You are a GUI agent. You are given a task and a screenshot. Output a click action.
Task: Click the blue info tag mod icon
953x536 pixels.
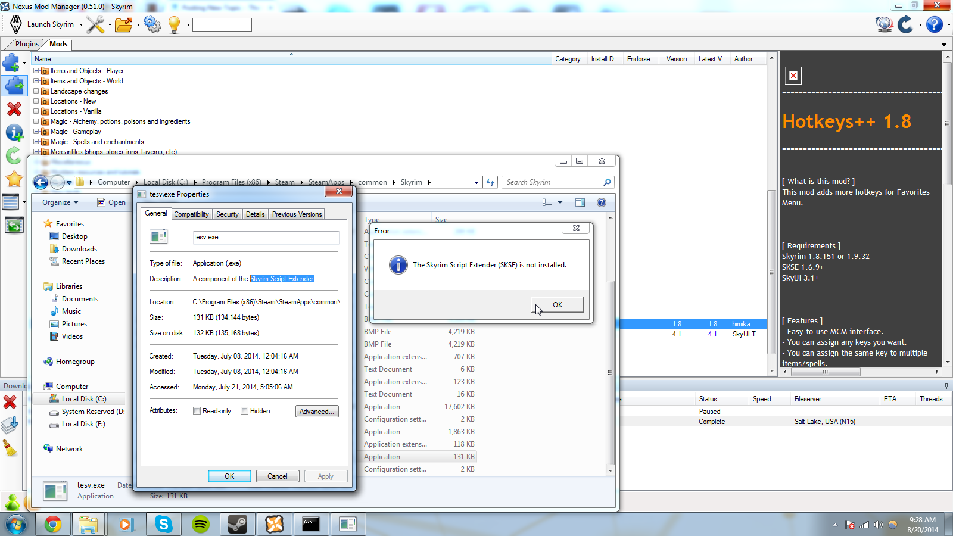(x=14, y=132)
